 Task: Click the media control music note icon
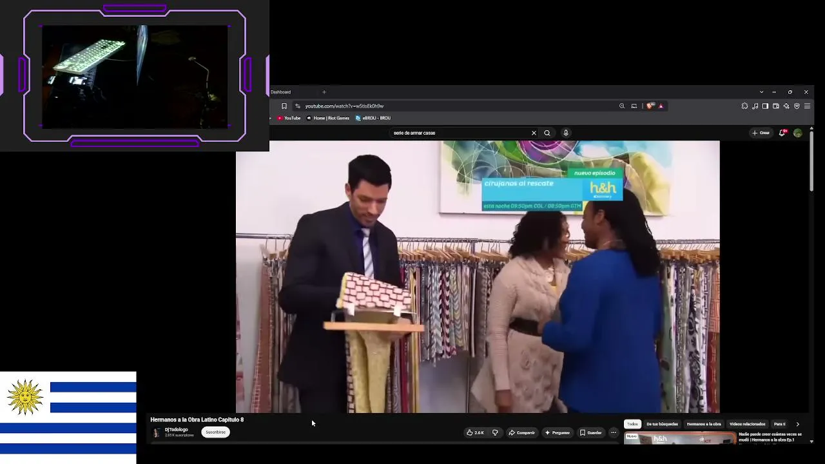[x=755, y=106]
